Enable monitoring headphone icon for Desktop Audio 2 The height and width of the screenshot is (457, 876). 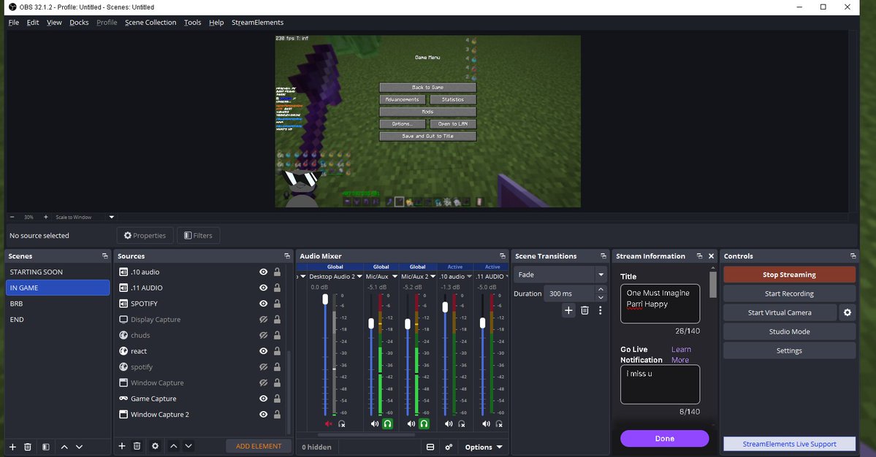(342, 424)
